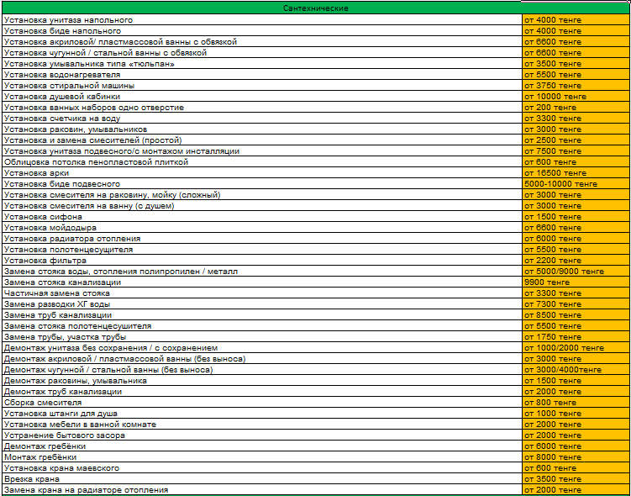Select the 'от 3750 тенге' price cell

tap(576, 86)
